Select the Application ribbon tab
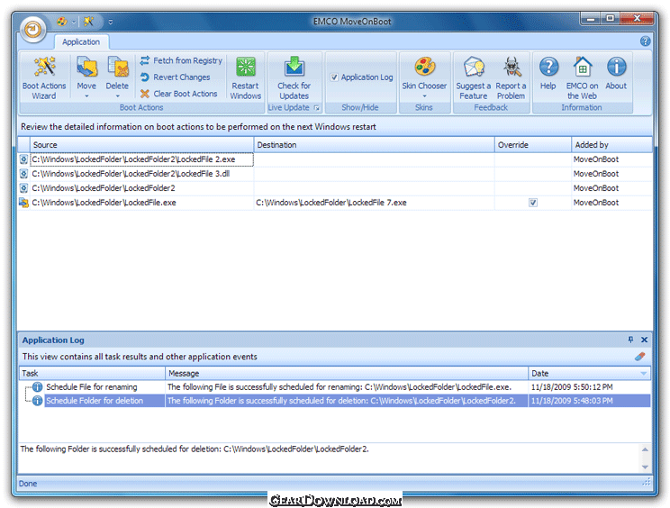This screenshot has width=670, height=508. 81,41
